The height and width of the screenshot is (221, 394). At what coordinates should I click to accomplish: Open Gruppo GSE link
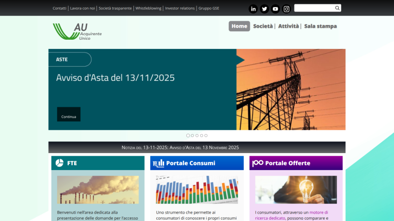click(209, 8)
